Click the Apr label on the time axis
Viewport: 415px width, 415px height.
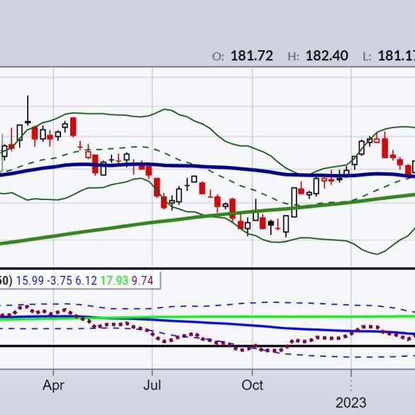pos(53,385)
